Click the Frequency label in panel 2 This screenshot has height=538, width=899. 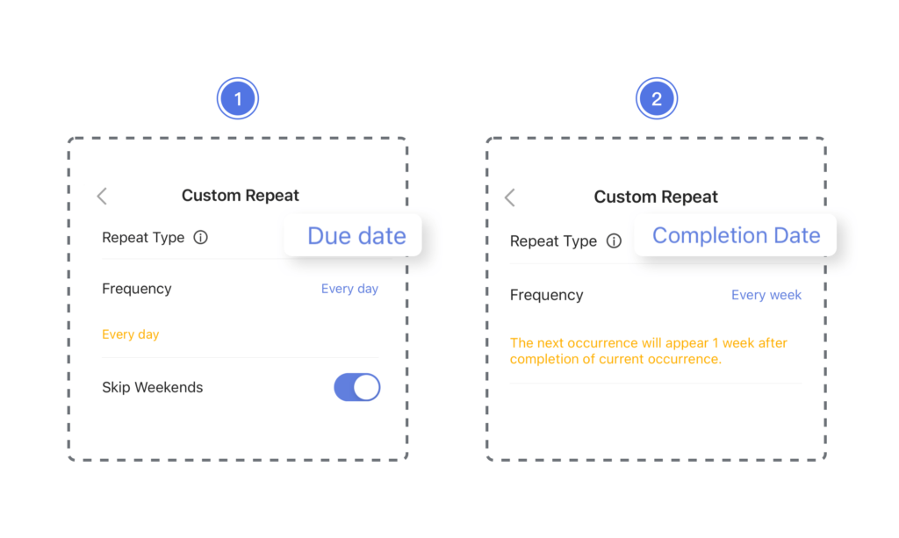(x=546, y=295)
